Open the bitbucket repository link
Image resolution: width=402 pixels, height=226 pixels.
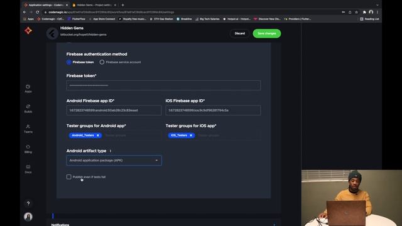[84, 35]
